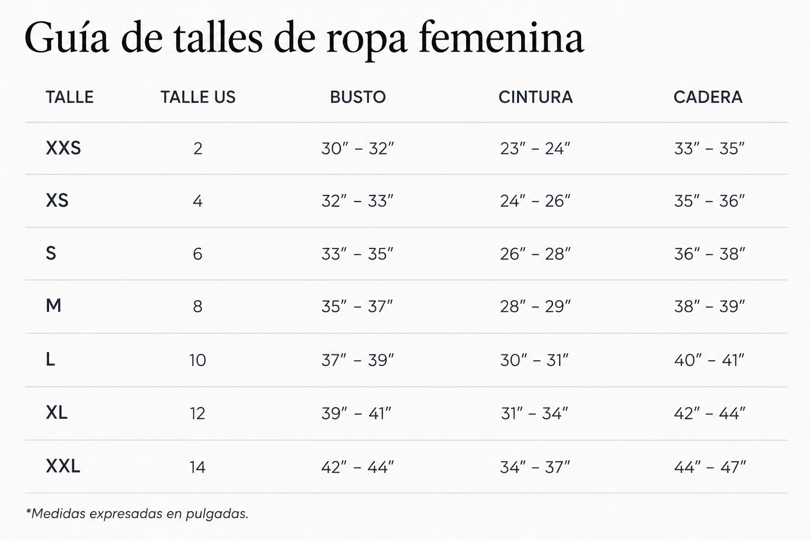Click US size 14 cell
Screen dimensions: 811x540
197,467
